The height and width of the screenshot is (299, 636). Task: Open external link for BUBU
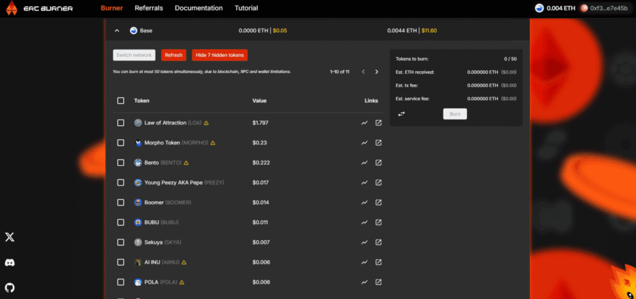pos(378,222)
